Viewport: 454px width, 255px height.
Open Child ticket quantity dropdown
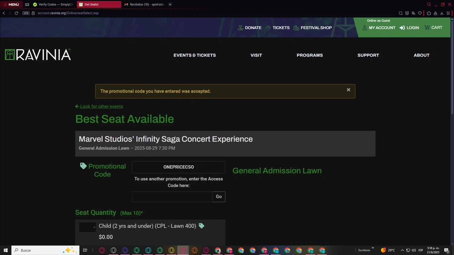click(x=87, y=227)
